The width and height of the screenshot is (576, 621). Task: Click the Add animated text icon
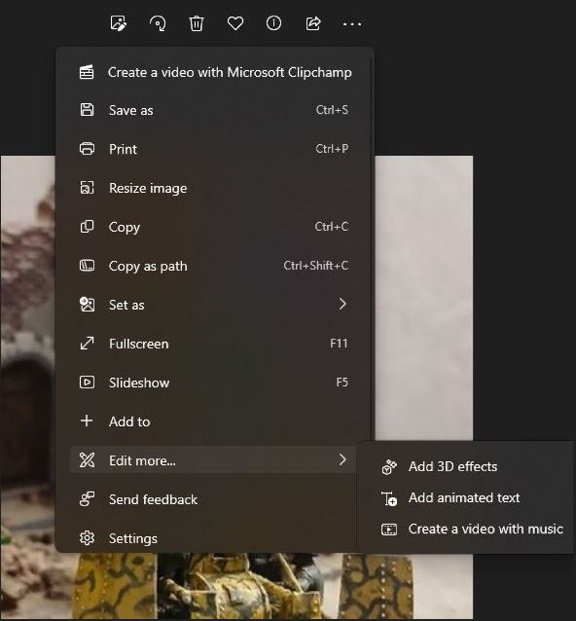pos(389,498)
